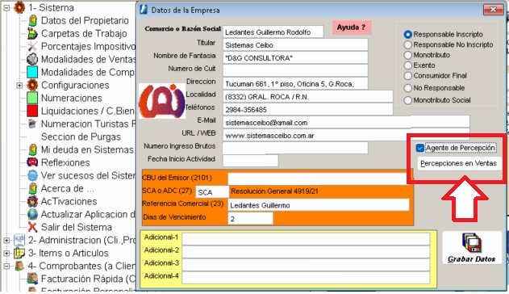Image resolution: width=509 pixels, height=294 pixels.
Task: Expand the 2- Administracion tree node
Action: tap(6, 240)
